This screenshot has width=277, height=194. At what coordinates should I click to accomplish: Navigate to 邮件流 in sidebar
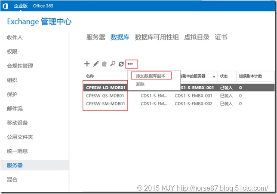point(15,108)
